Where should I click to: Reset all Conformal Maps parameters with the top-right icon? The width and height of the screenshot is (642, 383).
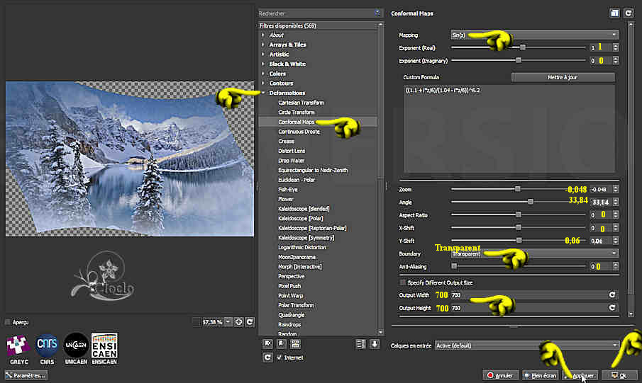point(628,13)
